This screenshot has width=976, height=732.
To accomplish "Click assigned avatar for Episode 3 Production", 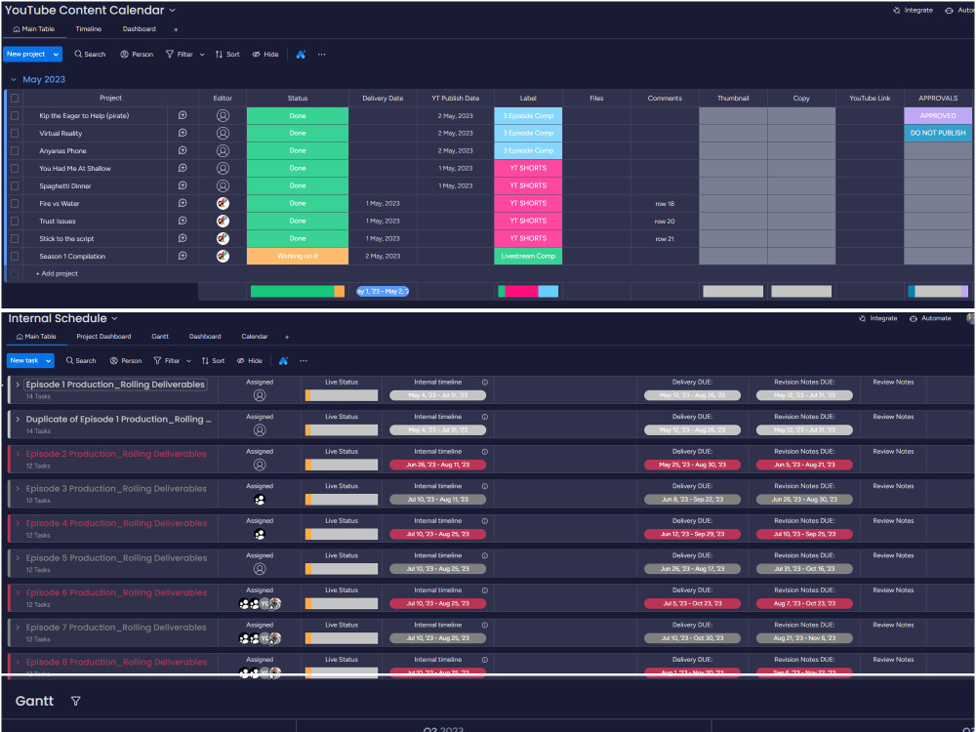I will [x=260, y=499].
